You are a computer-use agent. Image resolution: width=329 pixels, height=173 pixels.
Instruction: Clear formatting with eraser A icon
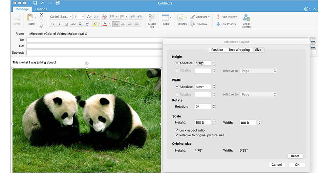105,17
